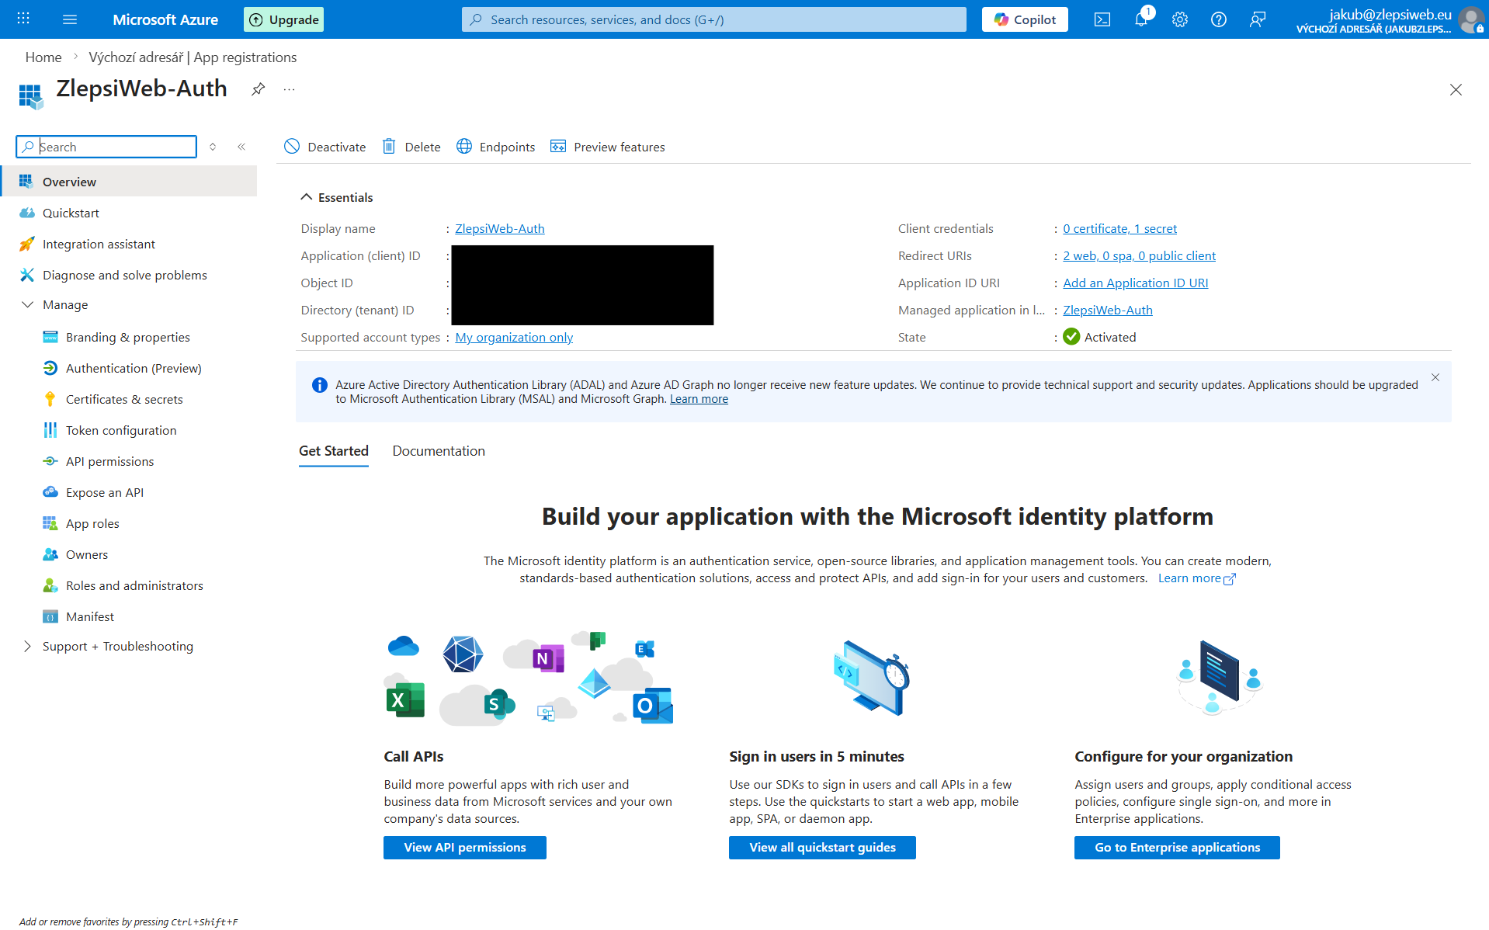View notifications bell

click(x=1140, y=19)
